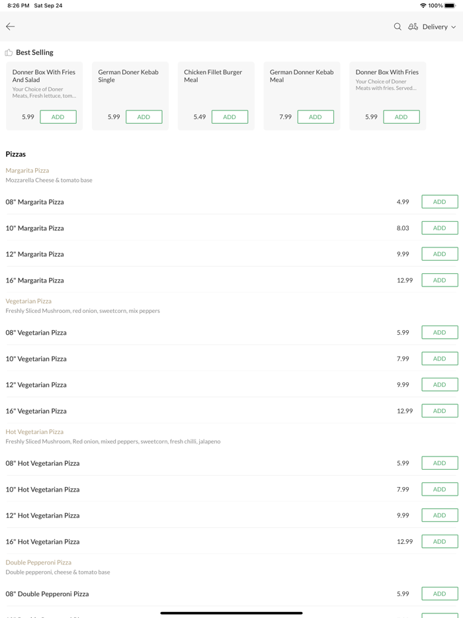Add German Doner Kebab Single
The height and width of the screenshot is (618, 463).
(144, 117)
